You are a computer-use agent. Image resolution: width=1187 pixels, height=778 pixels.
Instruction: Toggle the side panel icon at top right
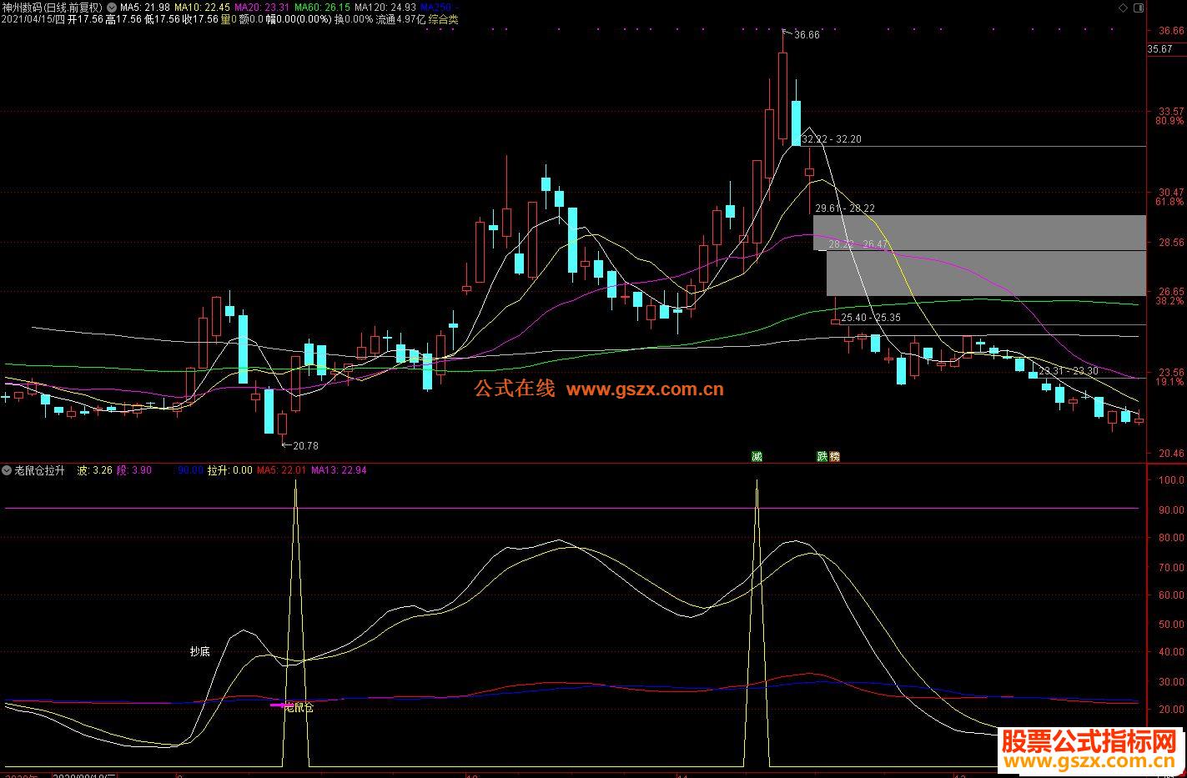pyautogui.click(x=1139, y=8)
